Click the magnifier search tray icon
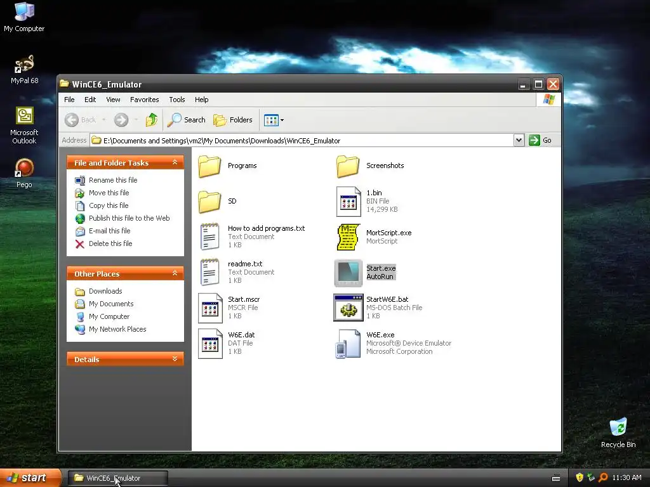Screen dimensions: 650x487 tap(603, 477)
